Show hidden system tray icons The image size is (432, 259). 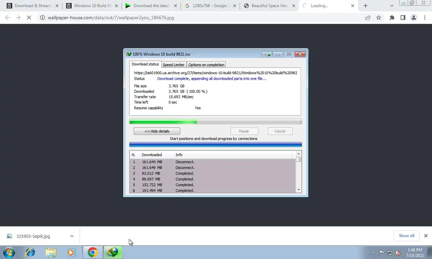click(373, 253)
